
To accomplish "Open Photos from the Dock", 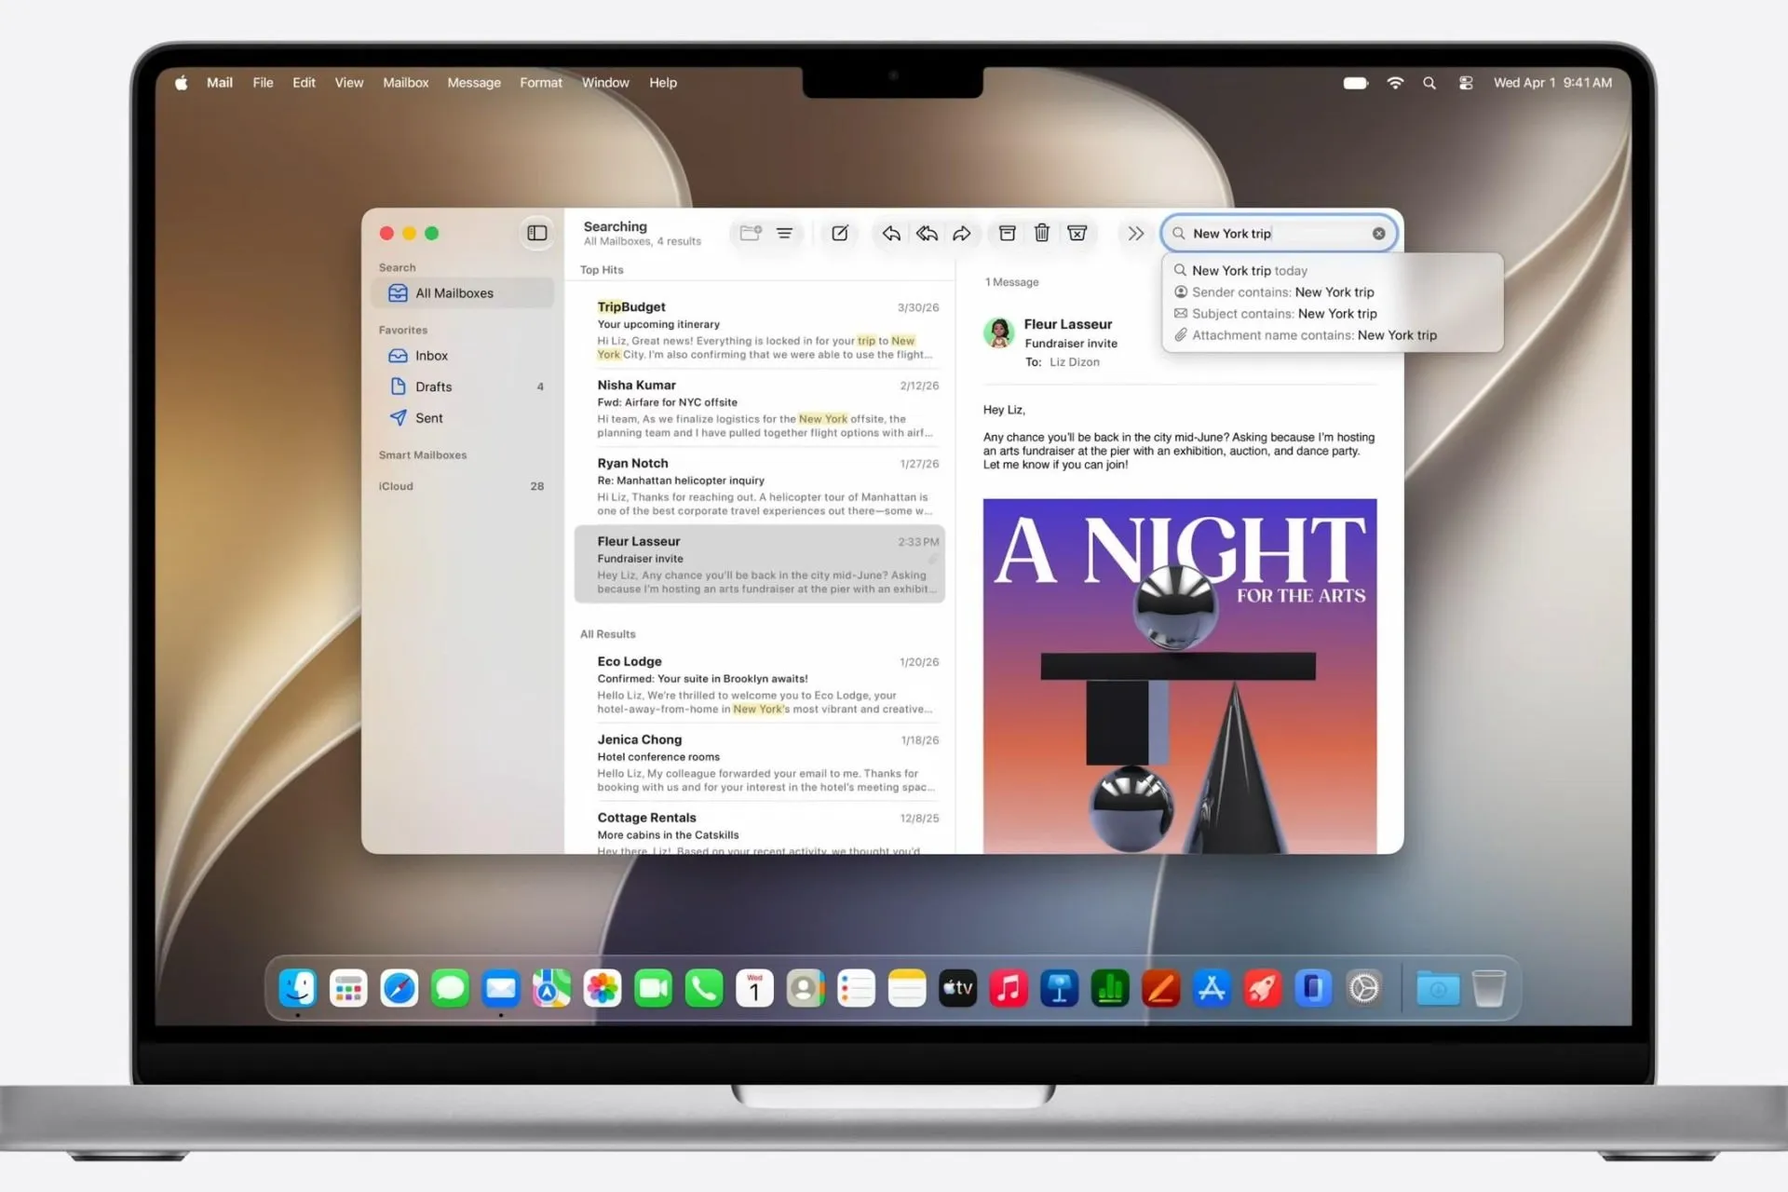I will coord(603,988).
